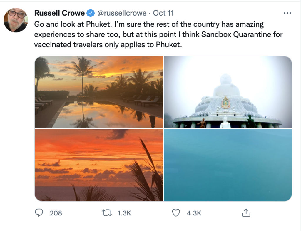Image resolution: width=301 pixels, height=231 pixels.
Task: Click the 1.3K retweets count
Action: tap(124, 213)
